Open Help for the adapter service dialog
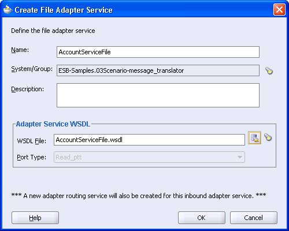289x231 pixels. pos(35,218)
